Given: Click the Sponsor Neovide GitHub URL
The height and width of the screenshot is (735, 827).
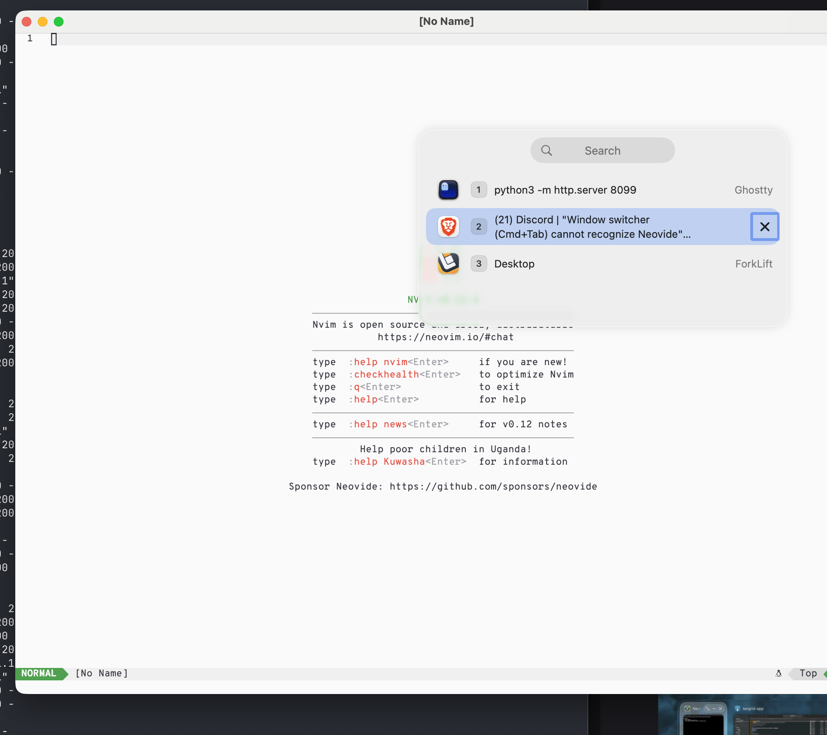Looking at the screenshot, I should [x=493, y=486].
